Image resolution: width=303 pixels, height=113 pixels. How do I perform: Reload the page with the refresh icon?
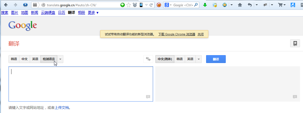[x=151, y=5]
